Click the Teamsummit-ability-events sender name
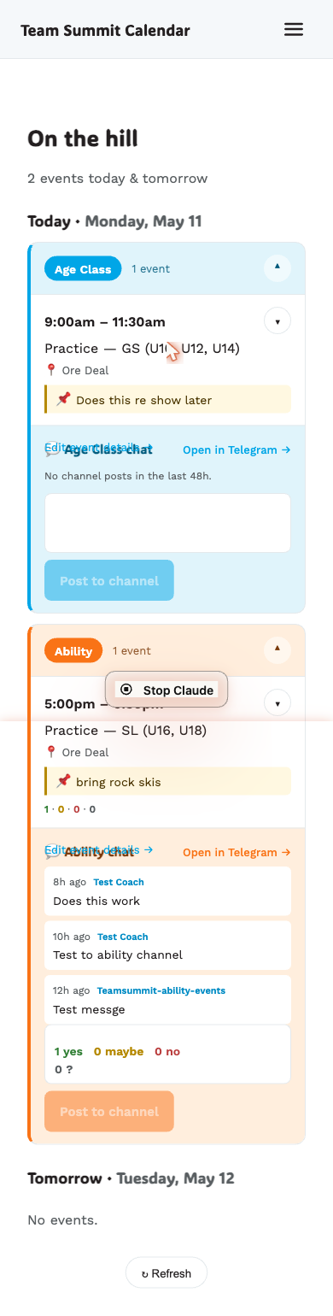The height and width of the screenshot is (1316, 333). tap(161, 990)
